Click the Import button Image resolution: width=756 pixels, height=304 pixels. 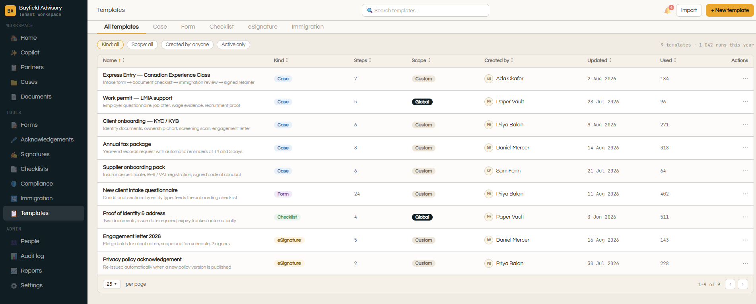[x=689, y=10]
